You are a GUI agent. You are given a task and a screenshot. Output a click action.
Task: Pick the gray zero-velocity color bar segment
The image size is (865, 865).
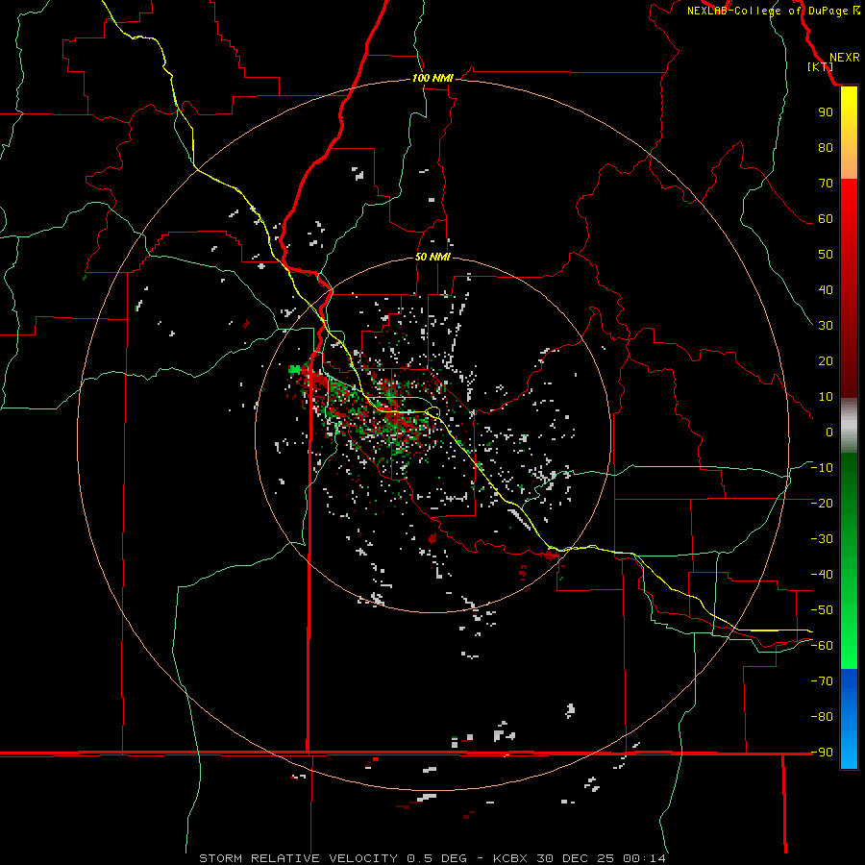[849, 426]
